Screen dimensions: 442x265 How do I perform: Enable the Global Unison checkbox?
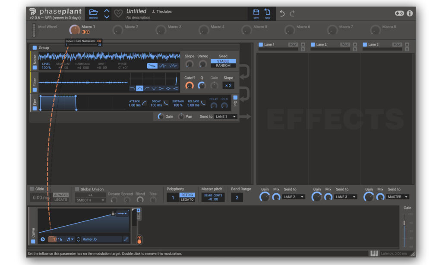tap(77, 189)
